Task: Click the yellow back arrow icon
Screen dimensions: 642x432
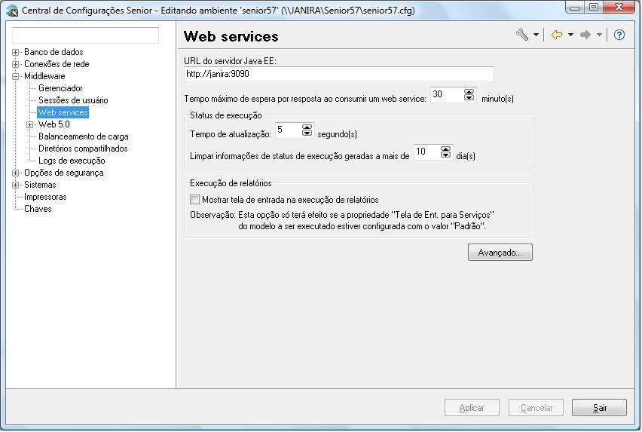Action: 556,35
